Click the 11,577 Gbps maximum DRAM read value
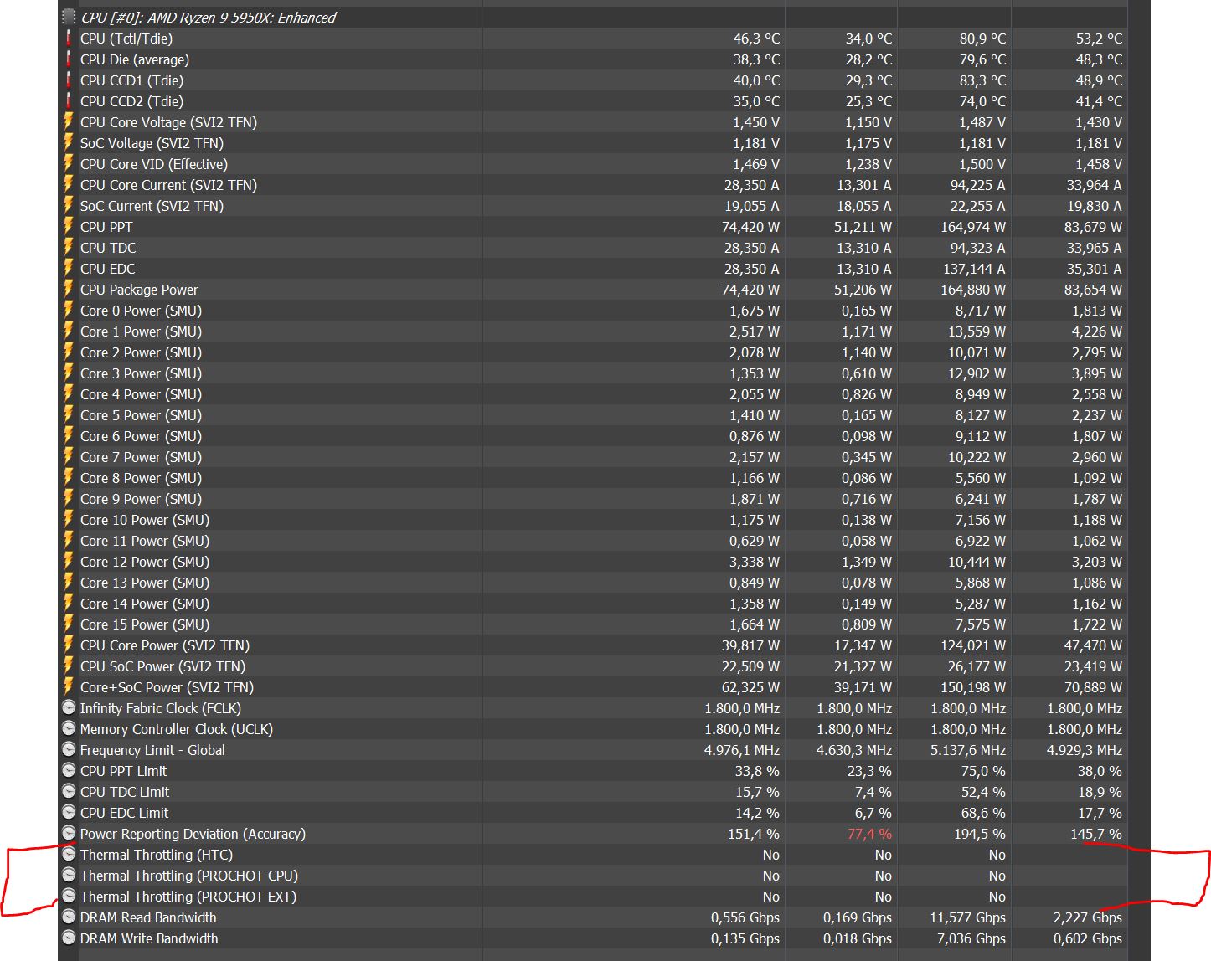1211x961 pixels. [967, 917]
